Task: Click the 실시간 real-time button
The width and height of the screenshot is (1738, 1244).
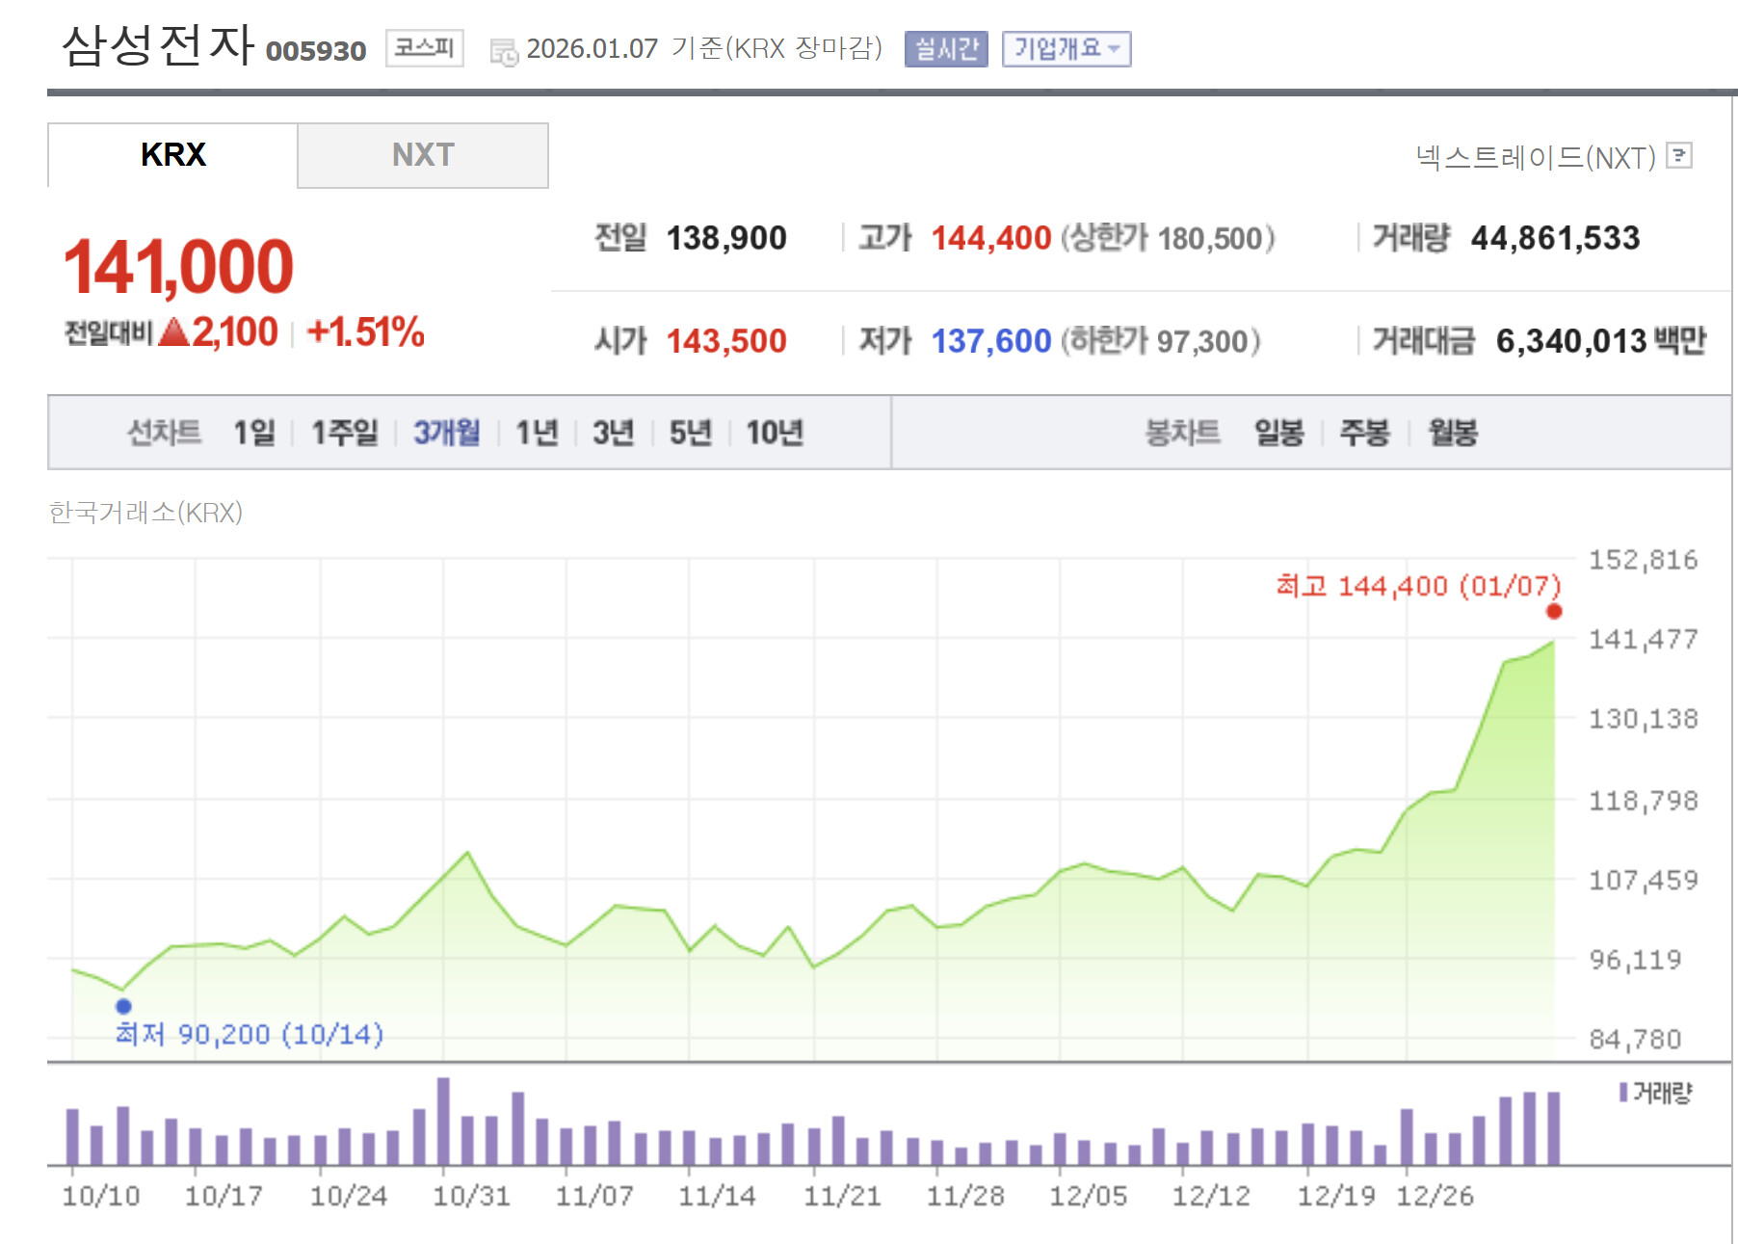Action: pyautogui.click(x=946, y=48)
